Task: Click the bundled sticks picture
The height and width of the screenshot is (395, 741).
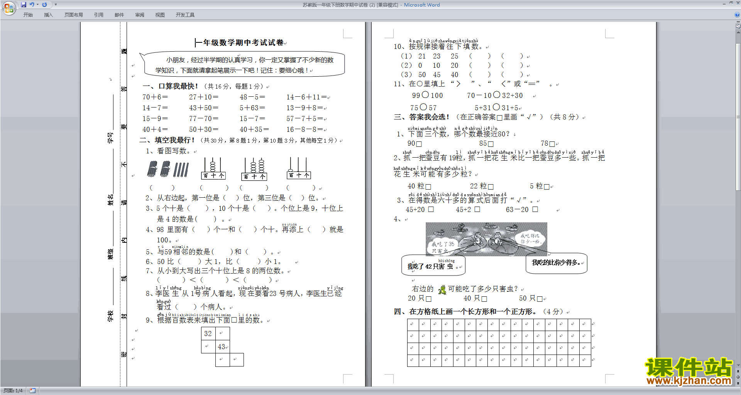Action: [168, 169]
